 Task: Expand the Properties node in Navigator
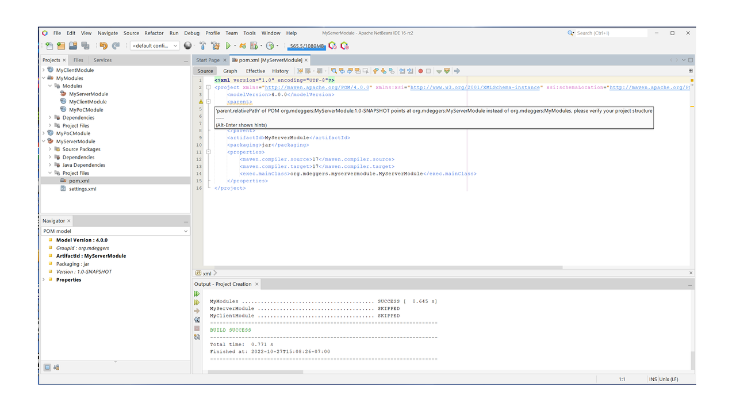[x=44, y=279]
